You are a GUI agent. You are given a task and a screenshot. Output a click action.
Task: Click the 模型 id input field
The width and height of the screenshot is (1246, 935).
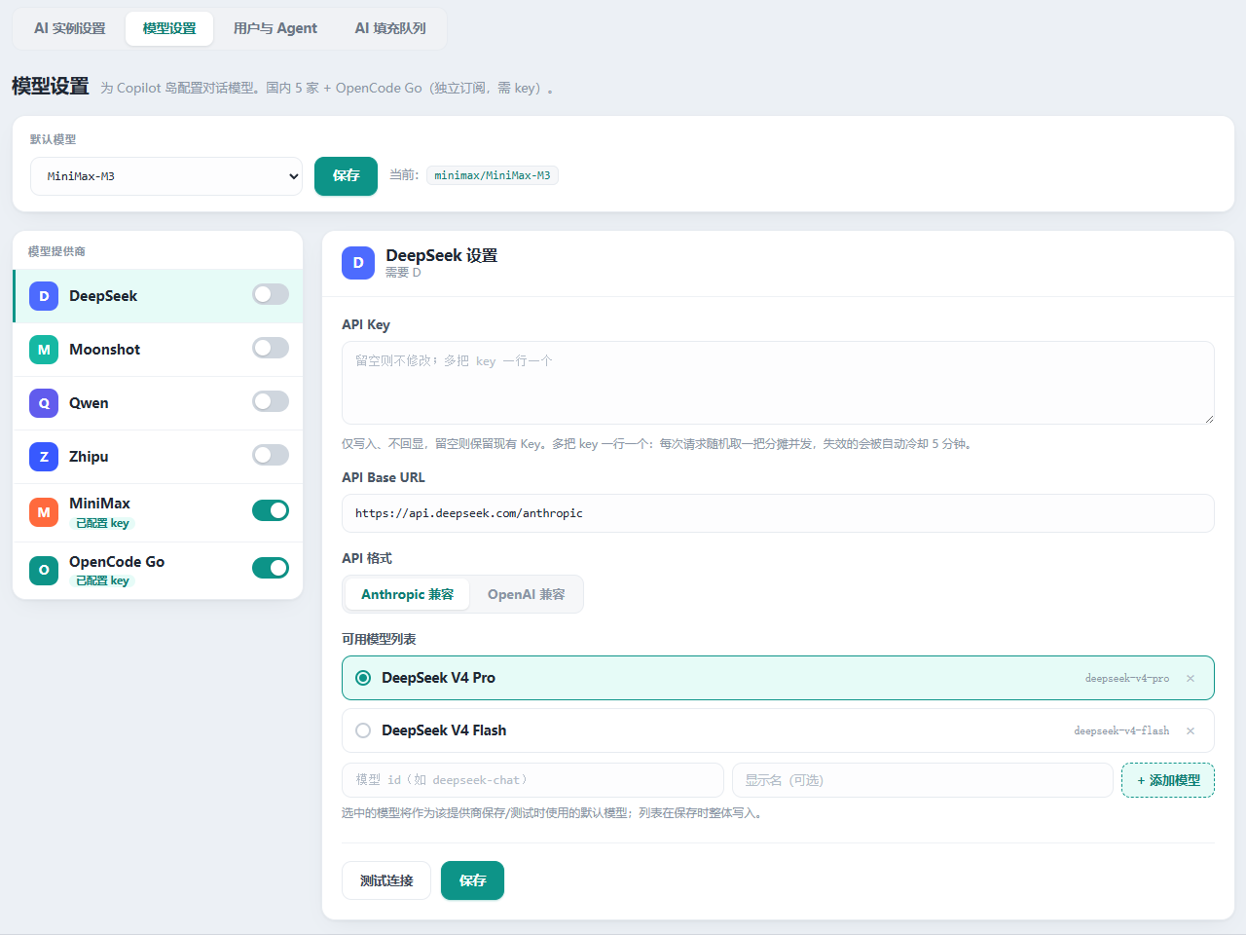pyautogui.click(x=532, y=780)
